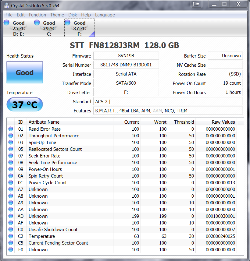Viewport: 250px width, 261px height.
Task: Open the File menu
Action: click(x=9, y=15)
